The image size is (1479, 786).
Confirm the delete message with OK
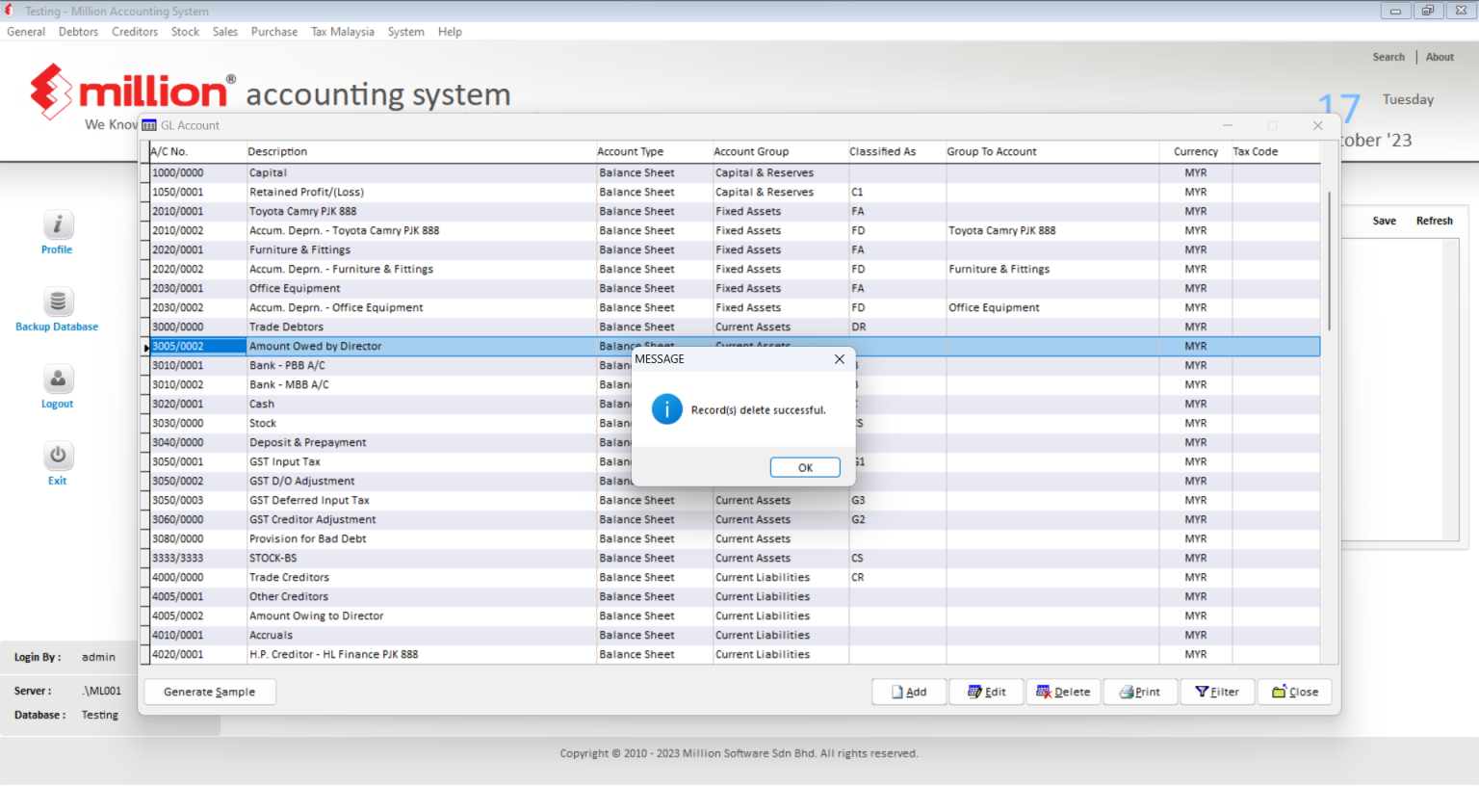(x=805, y=467)
